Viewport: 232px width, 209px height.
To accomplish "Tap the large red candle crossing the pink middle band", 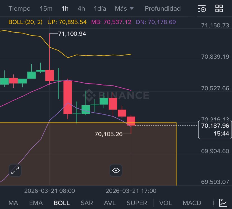I will 68,97.
